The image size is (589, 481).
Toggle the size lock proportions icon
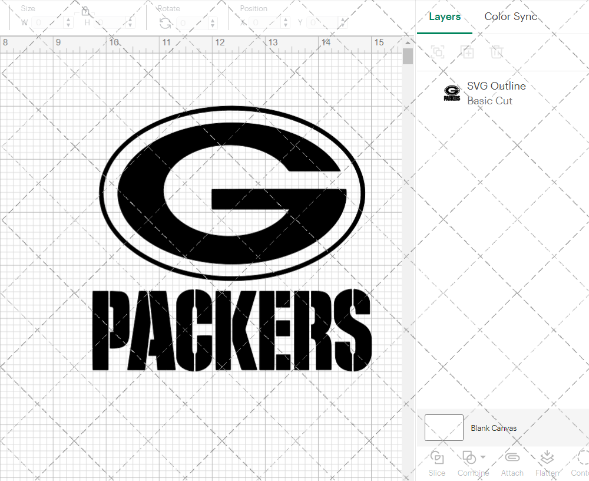point(85,11)
